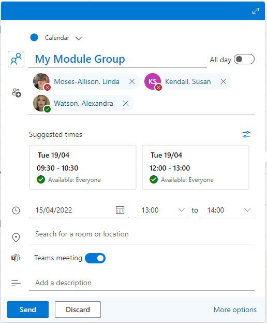The width and height of the screenshot is (267, 323).
Task: Open suggested times filter settings
Action: pos(246,134)
